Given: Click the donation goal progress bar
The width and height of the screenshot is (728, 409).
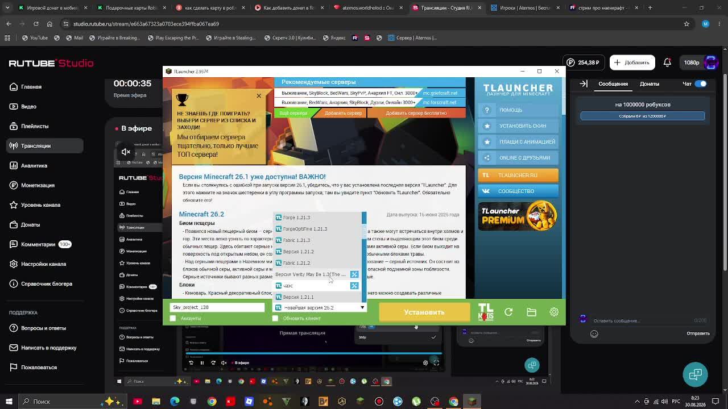Looking at the screenshot, I should (x=643, y=116).
